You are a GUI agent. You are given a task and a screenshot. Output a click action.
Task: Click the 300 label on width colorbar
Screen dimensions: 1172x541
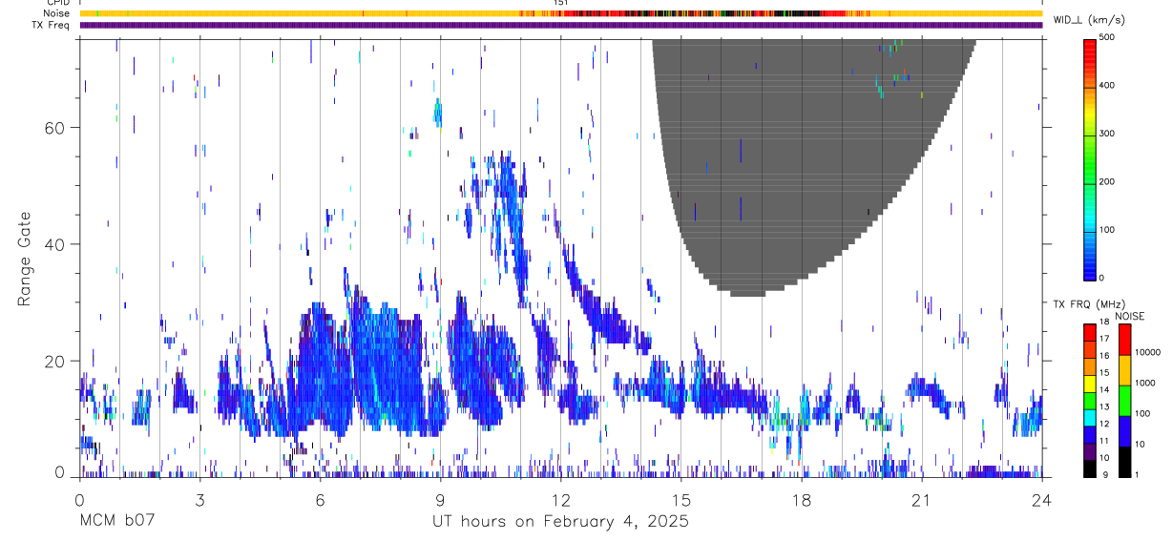click(1108, 134)
